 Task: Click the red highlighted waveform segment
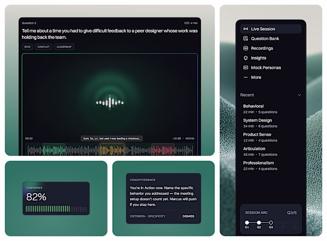point(163,150)
